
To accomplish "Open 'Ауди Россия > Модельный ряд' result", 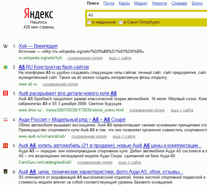I will tap(72, 120).
